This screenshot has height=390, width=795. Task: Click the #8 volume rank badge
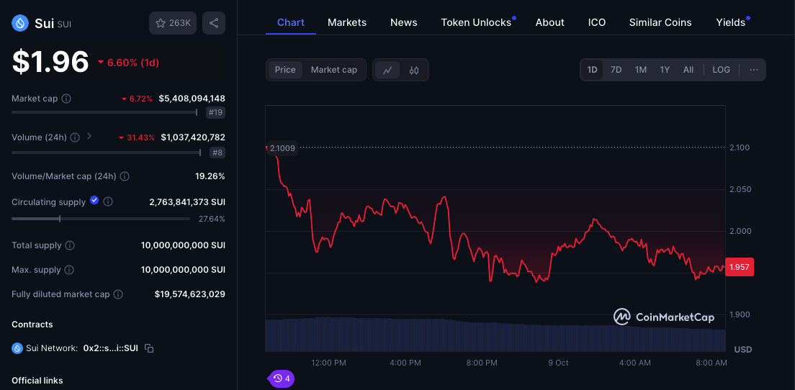217,153
